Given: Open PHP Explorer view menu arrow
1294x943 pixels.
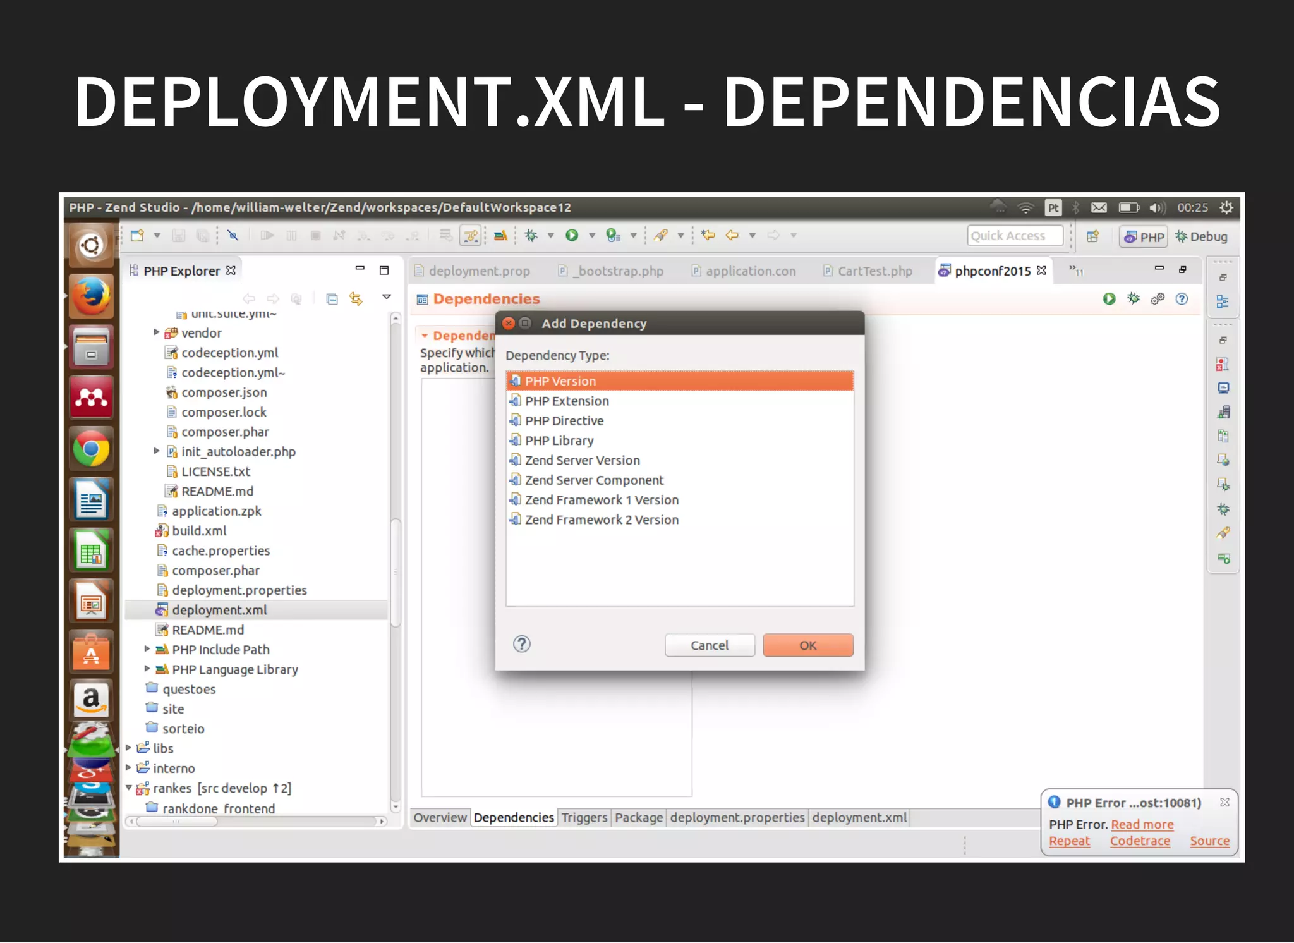Looking at the screenshot, I should point(387,297).
